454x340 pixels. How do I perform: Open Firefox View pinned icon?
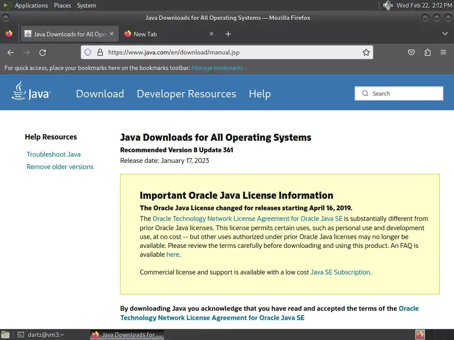pos(9,34)
